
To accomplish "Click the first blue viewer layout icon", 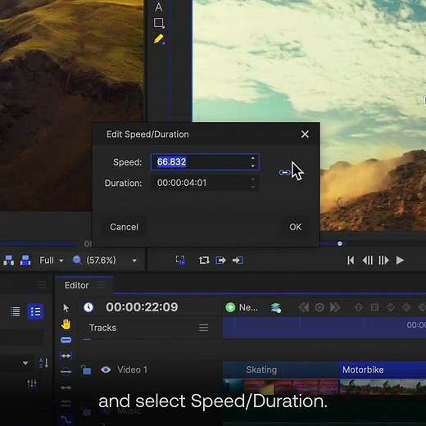I will 9,261.
